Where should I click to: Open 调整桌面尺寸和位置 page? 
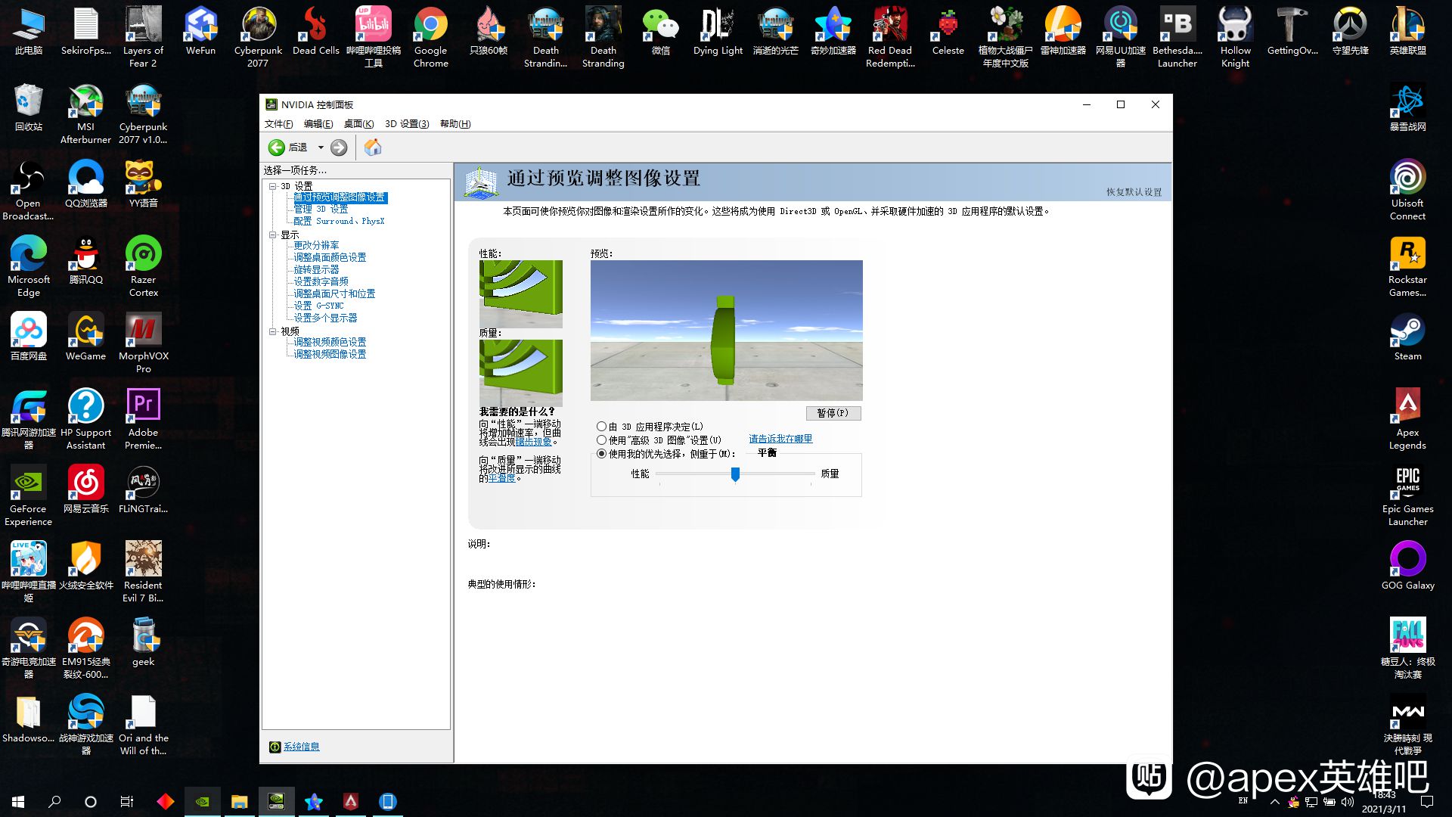coord(334,294)
